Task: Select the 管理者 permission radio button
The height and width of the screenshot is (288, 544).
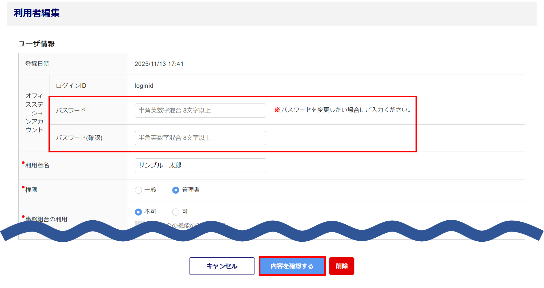Action: pos(176,190)
